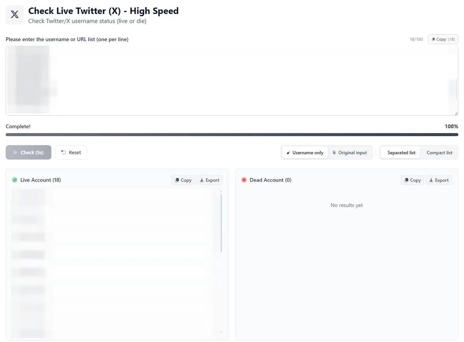Click the Complete! status text

(18, 127)
